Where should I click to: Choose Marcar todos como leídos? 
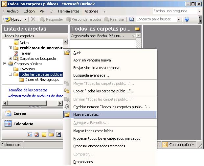tap(110, 131)
